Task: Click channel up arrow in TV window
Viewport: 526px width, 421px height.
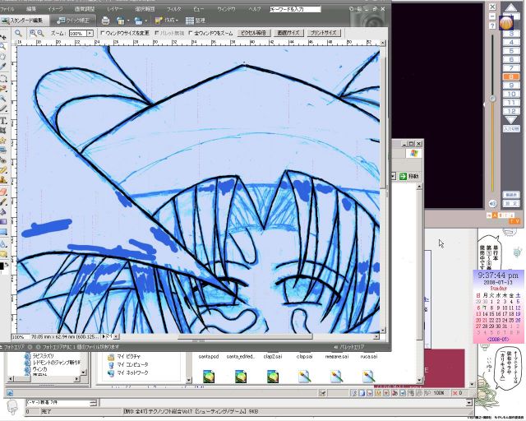Action: pyautogui.click(x=511, y=7)
